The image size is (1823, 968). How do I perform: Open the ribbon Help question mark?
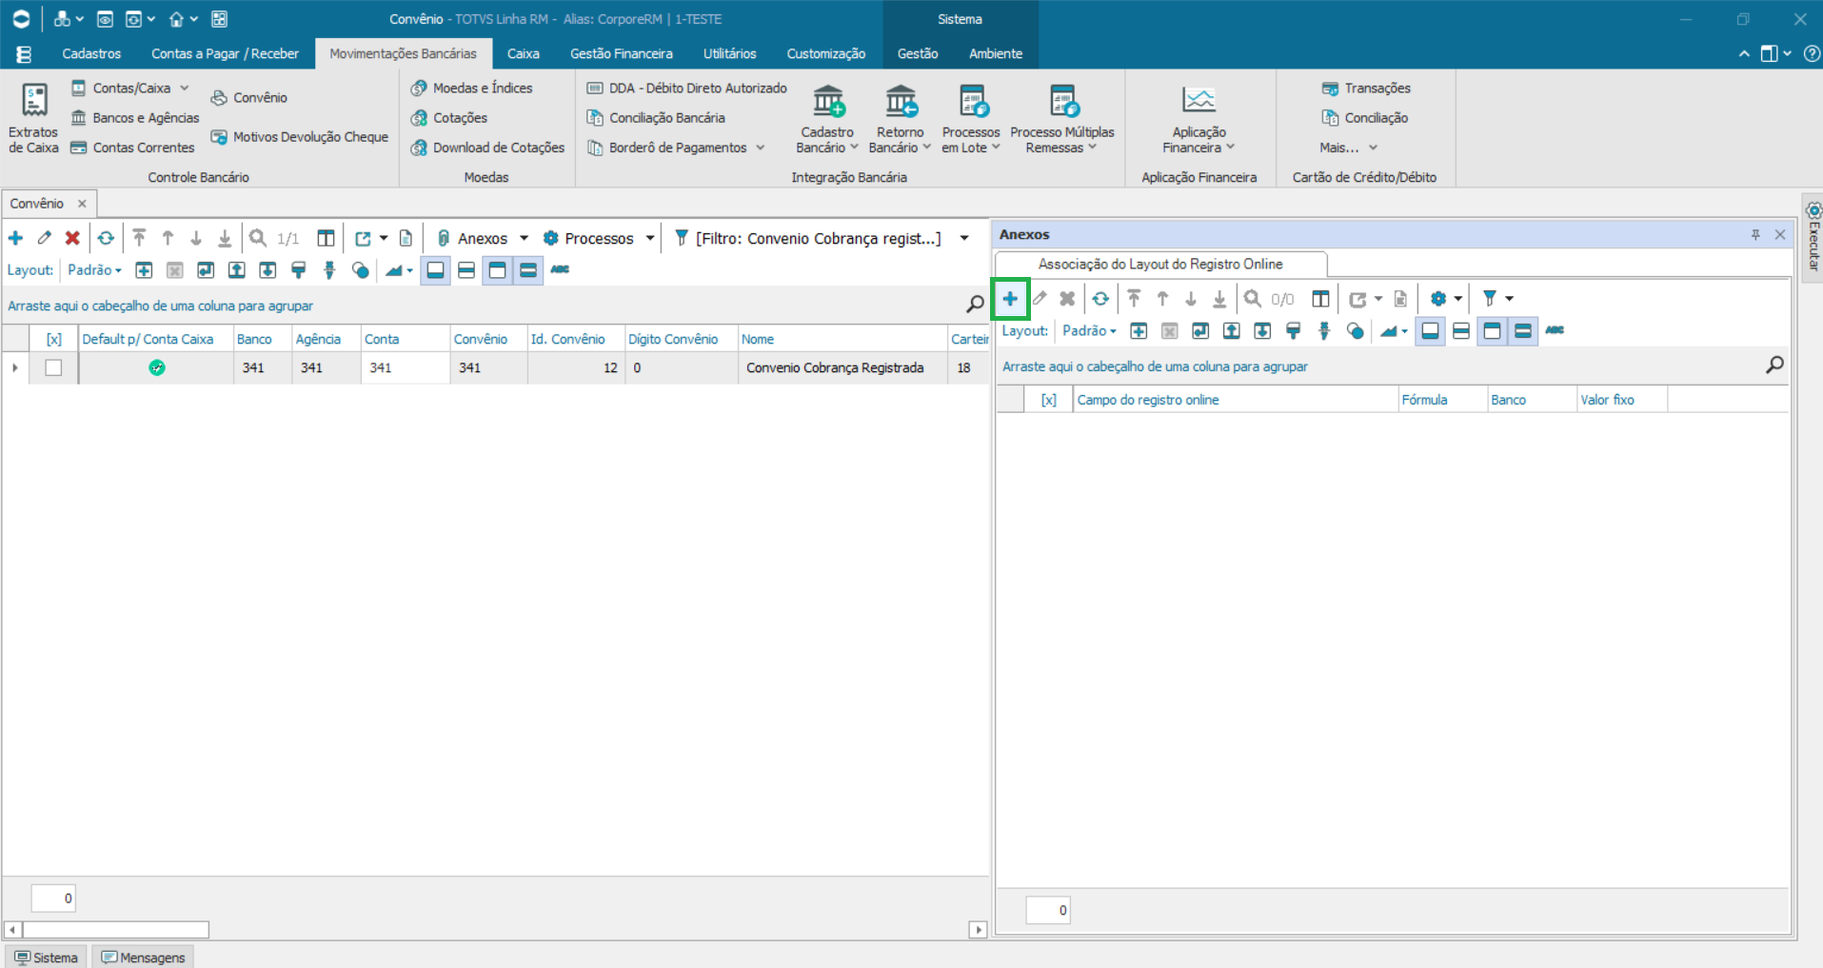1813,54
